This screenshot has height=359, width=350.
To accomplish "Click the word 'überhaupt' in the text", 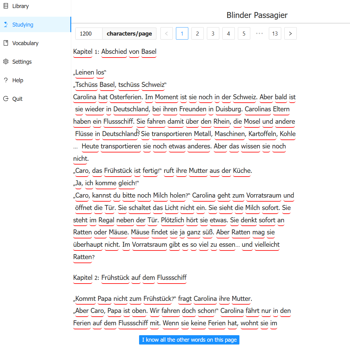I will (88, 245).
